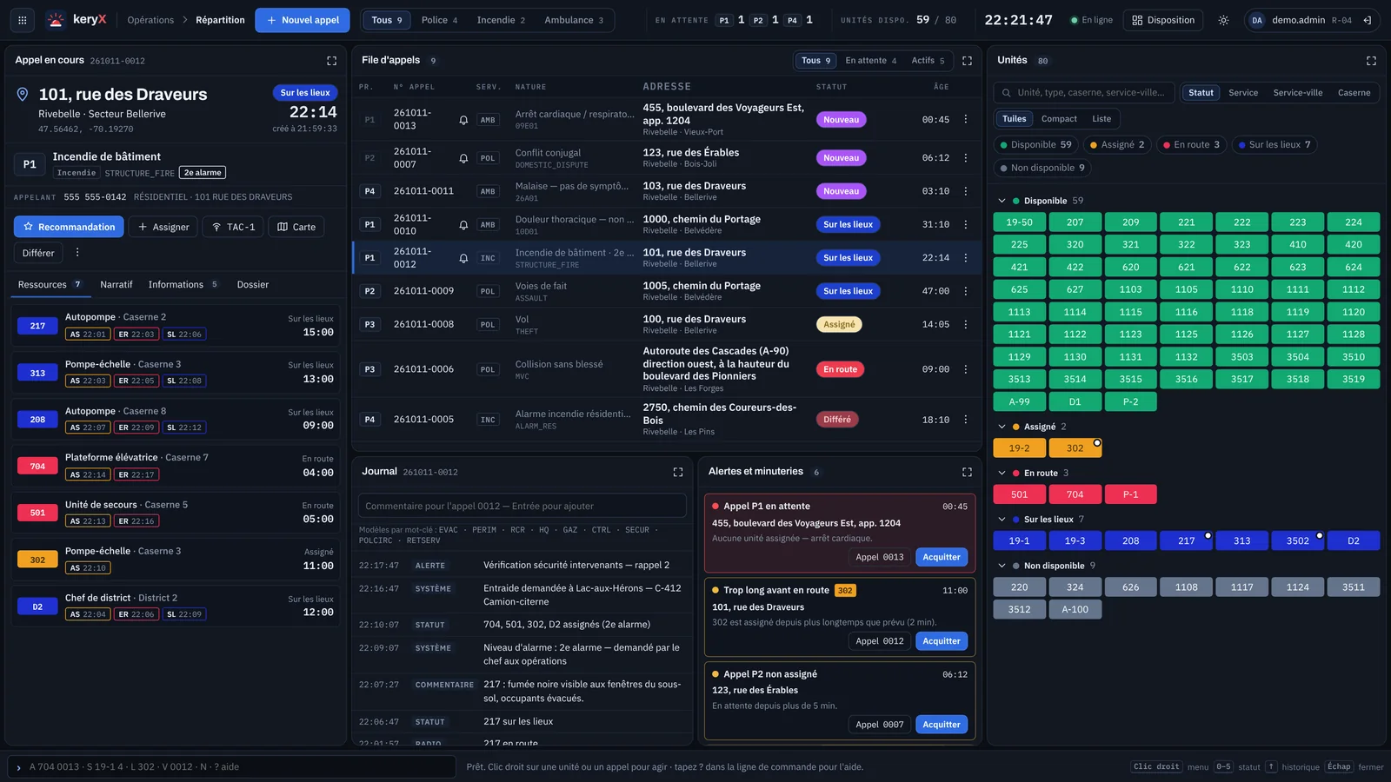Image resolution: width=1391 pixels, height=782 pixels.
Task: Click the bell icon on call 261011-0007
Action: pos(463,158)
